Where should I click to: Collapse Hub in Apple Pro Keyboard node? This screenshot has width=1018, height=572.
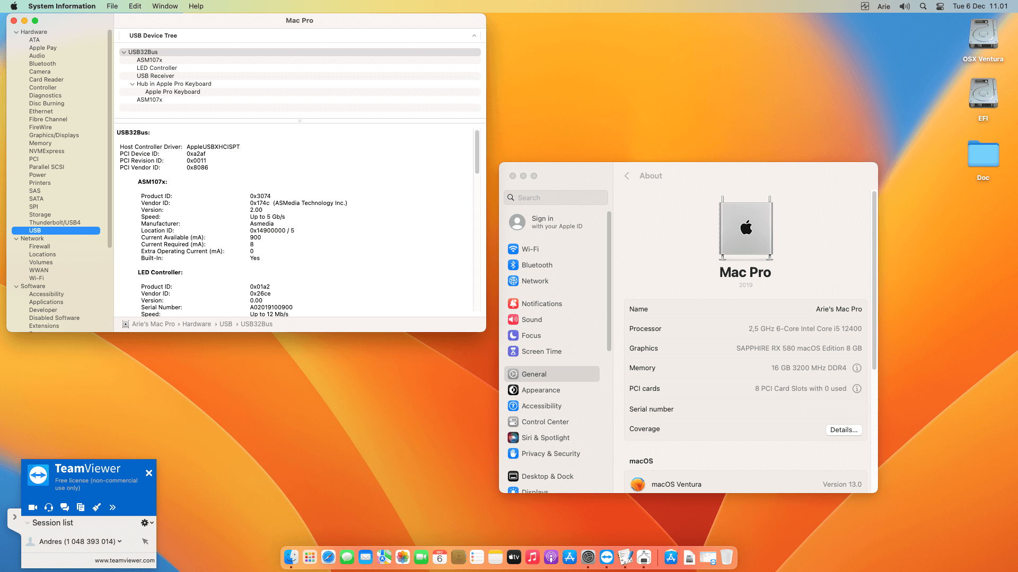point(132,84)
